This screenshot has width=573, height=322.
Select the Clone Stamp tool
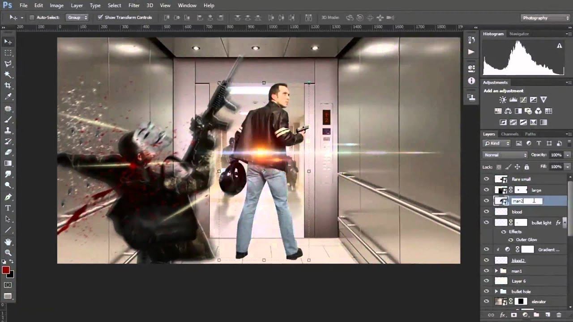tap(8, 131)
